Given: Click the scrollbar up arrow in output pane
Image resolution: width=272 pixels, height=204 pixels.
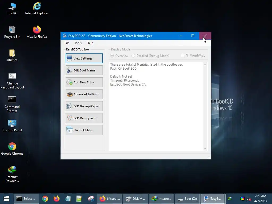Looking at the screenshot, I should pos(205,65).
